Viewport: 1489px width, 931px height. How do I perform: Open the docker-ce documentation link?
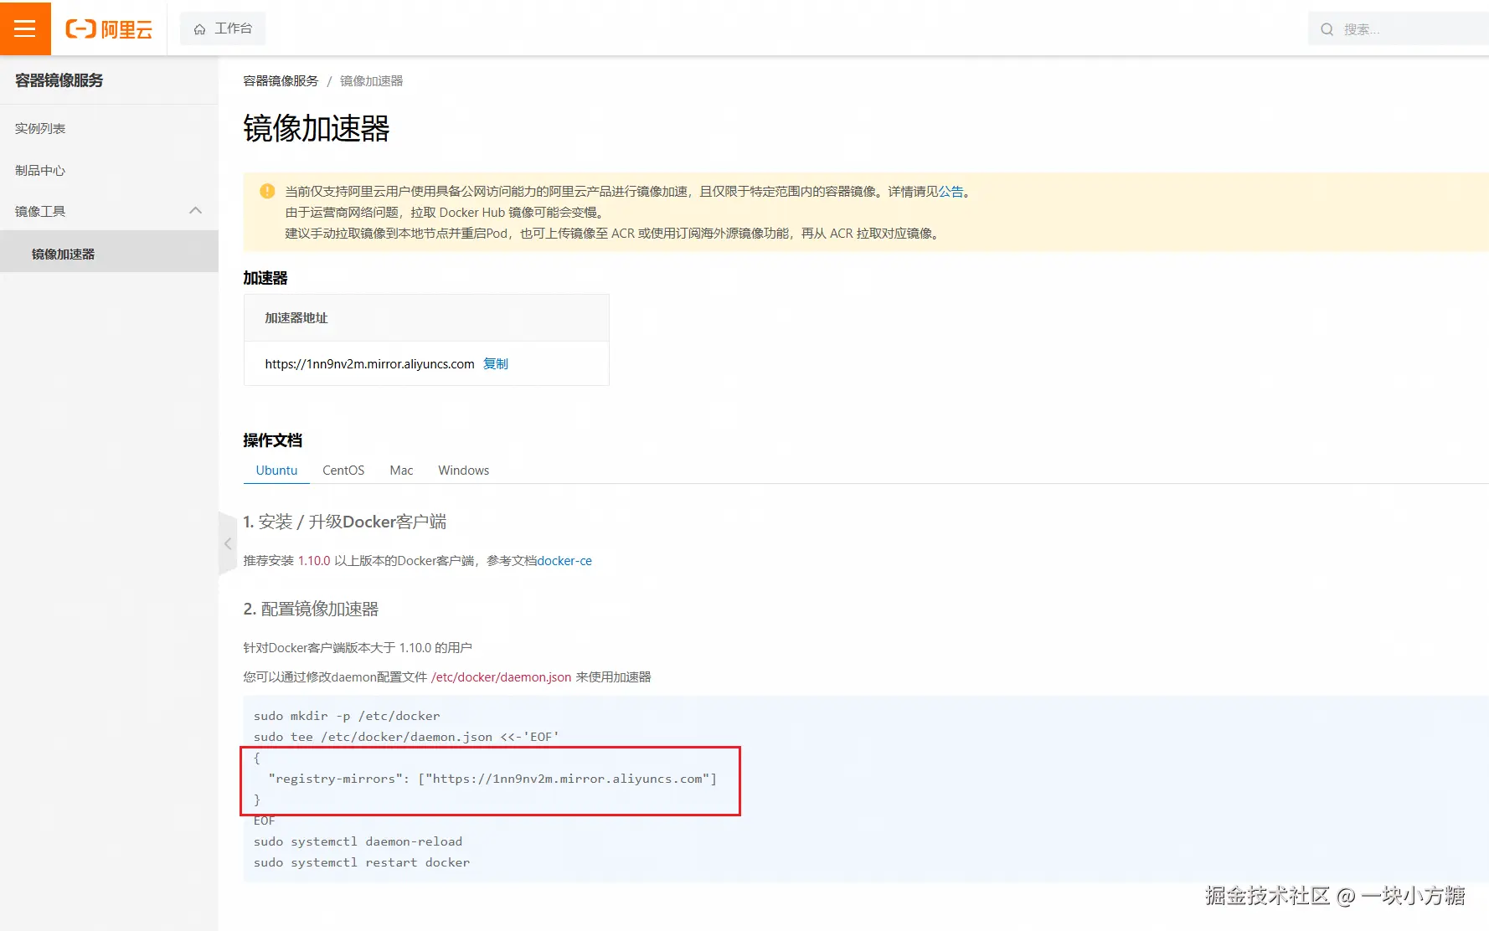pos(564,561)
